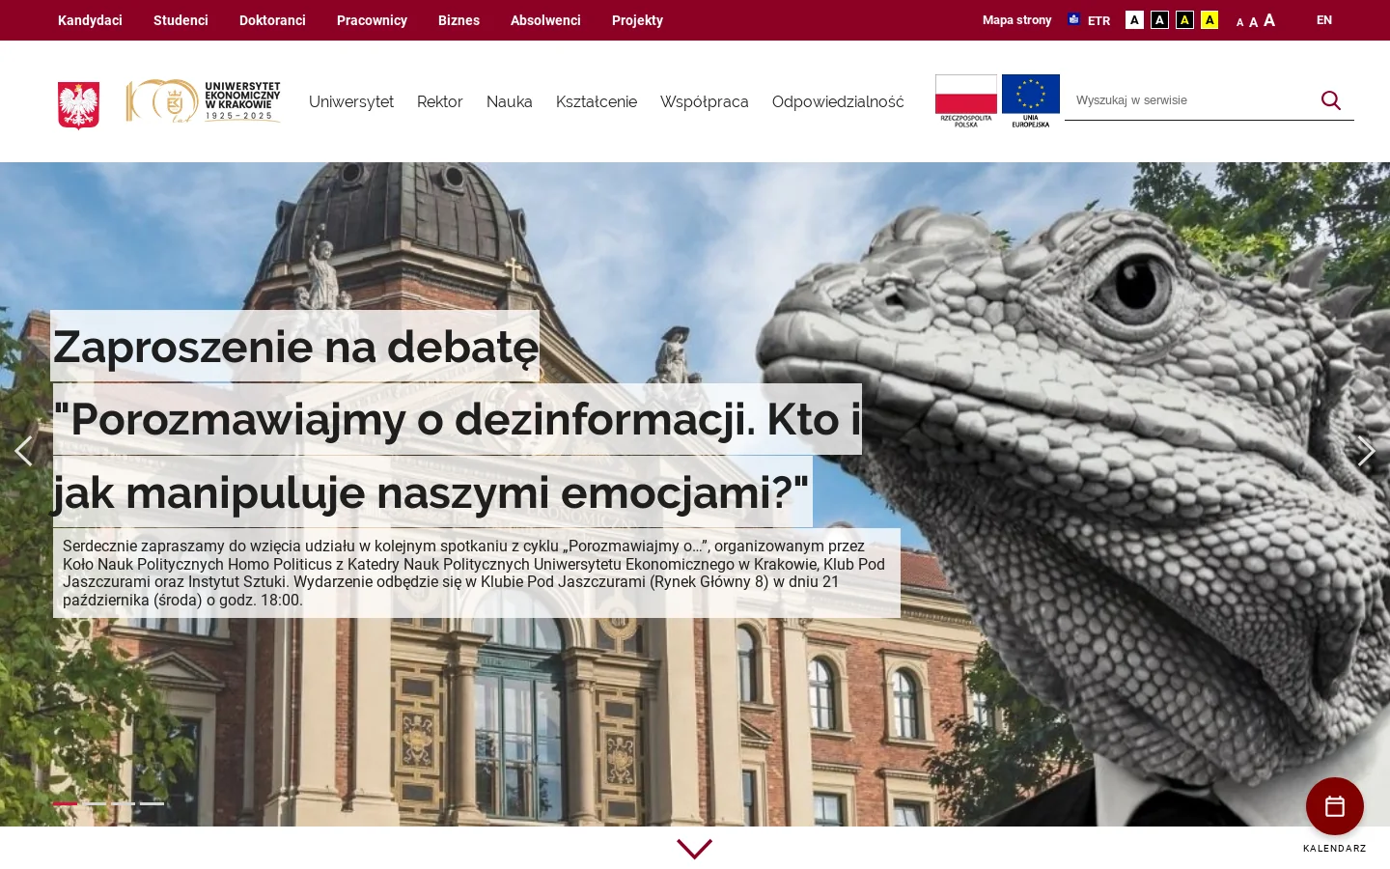
Task: Visit the Absolwenci section
Action: [545, 20]
